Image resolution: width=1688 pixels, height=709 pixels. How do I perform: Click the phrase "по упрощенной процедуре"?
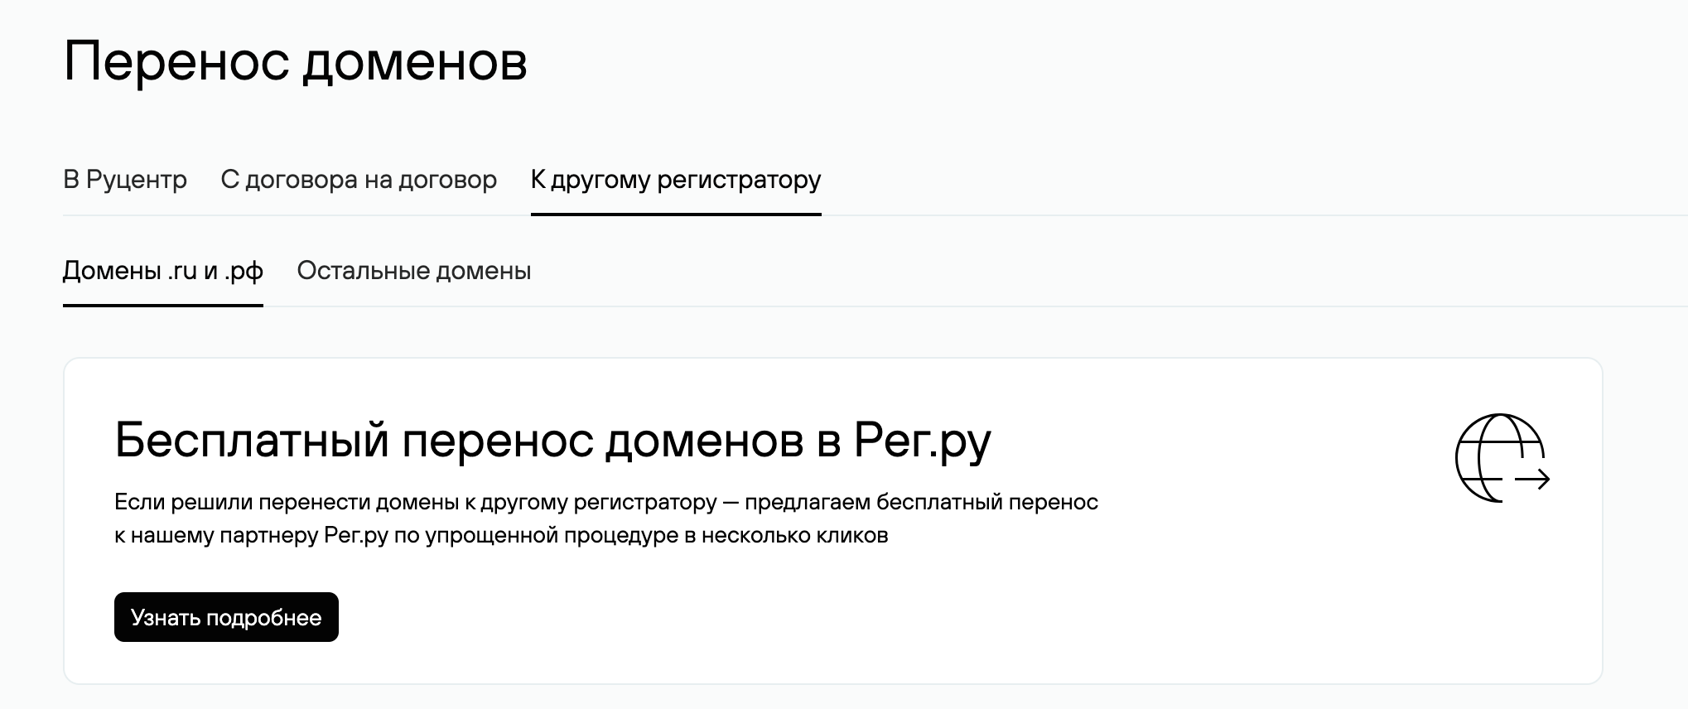pyautogui.click(x=535, y=535)
